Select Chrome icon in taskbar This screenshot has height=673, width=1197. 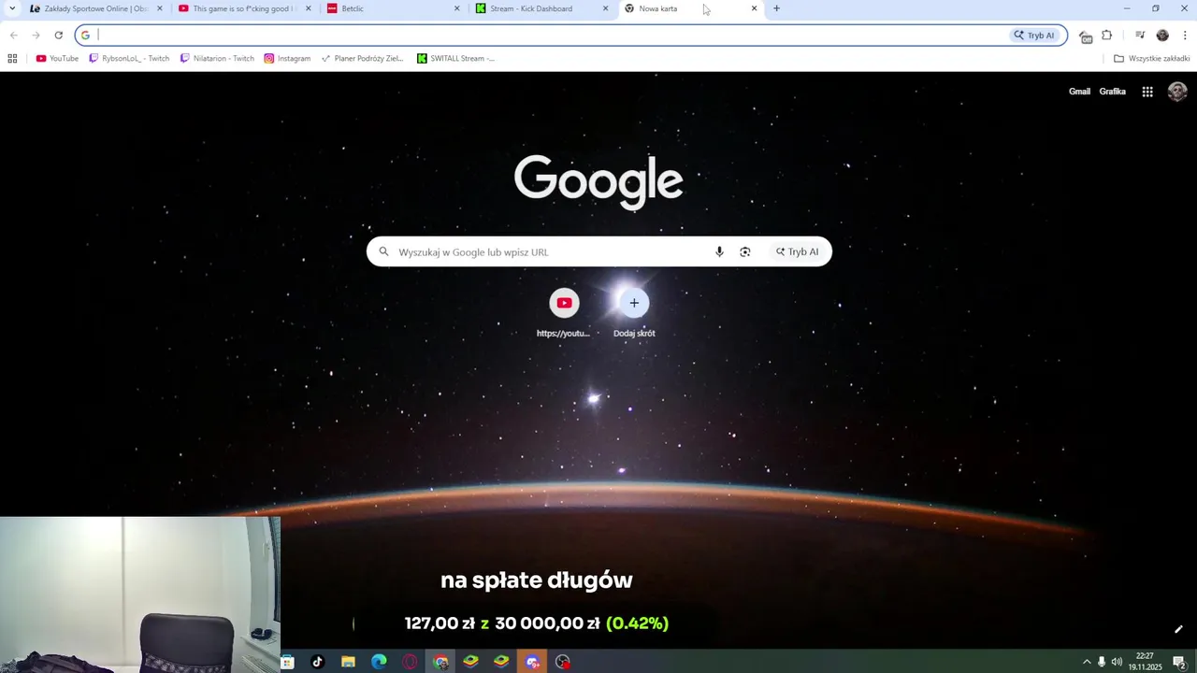click(x=440, y=662)
